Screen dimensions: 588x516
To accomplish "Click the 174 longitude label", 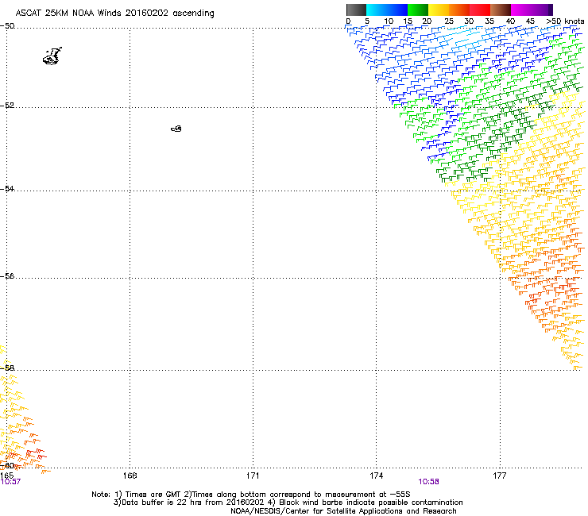I will [x=376, y=476].
